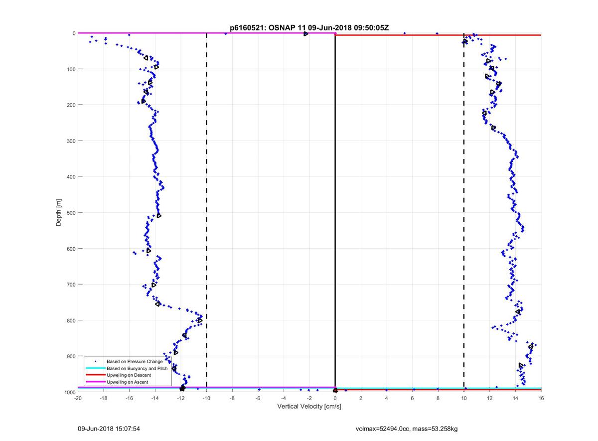Click x-axis tick label '-14'

coord(155,398)
